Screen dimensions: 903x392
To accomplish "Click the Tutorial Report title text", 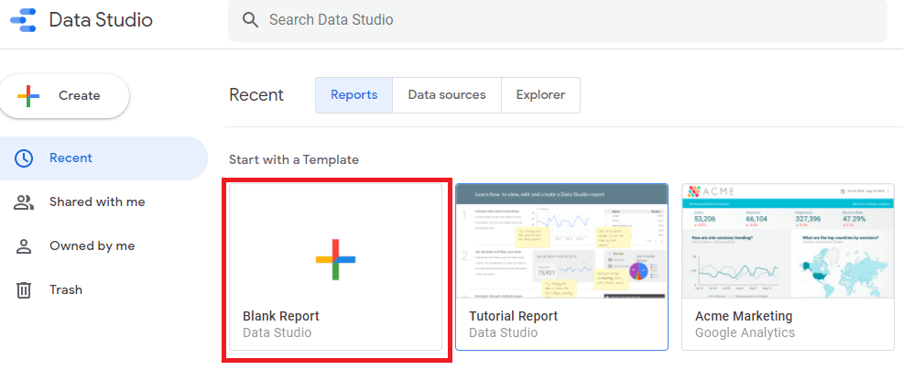I will tap(514, 316).
